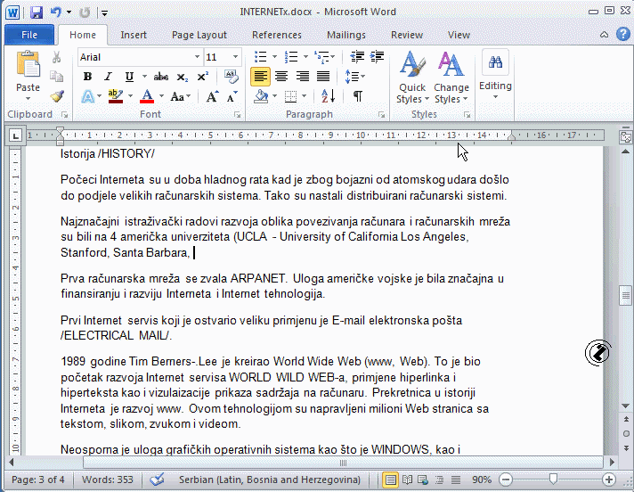Apply italic with the Italic icon
Screen dimensions: 634x492
click(x=109, y=77)
